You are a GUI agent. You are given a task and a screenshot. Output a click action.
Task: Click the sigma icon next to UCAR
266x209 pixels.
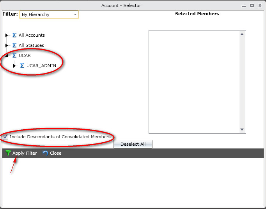click(x=14, y=55)
